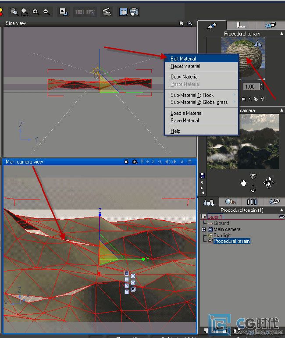The width and height of the screenshot is (285, 338).
Task: Choose Edit Material from context menu
Action: [201, 59]
